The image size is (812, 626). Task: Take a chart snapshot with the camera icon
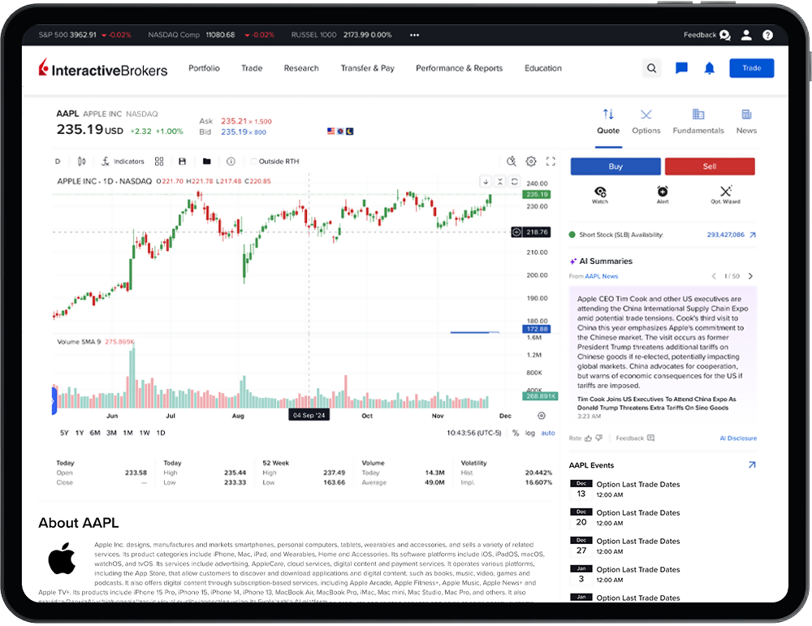510,162
